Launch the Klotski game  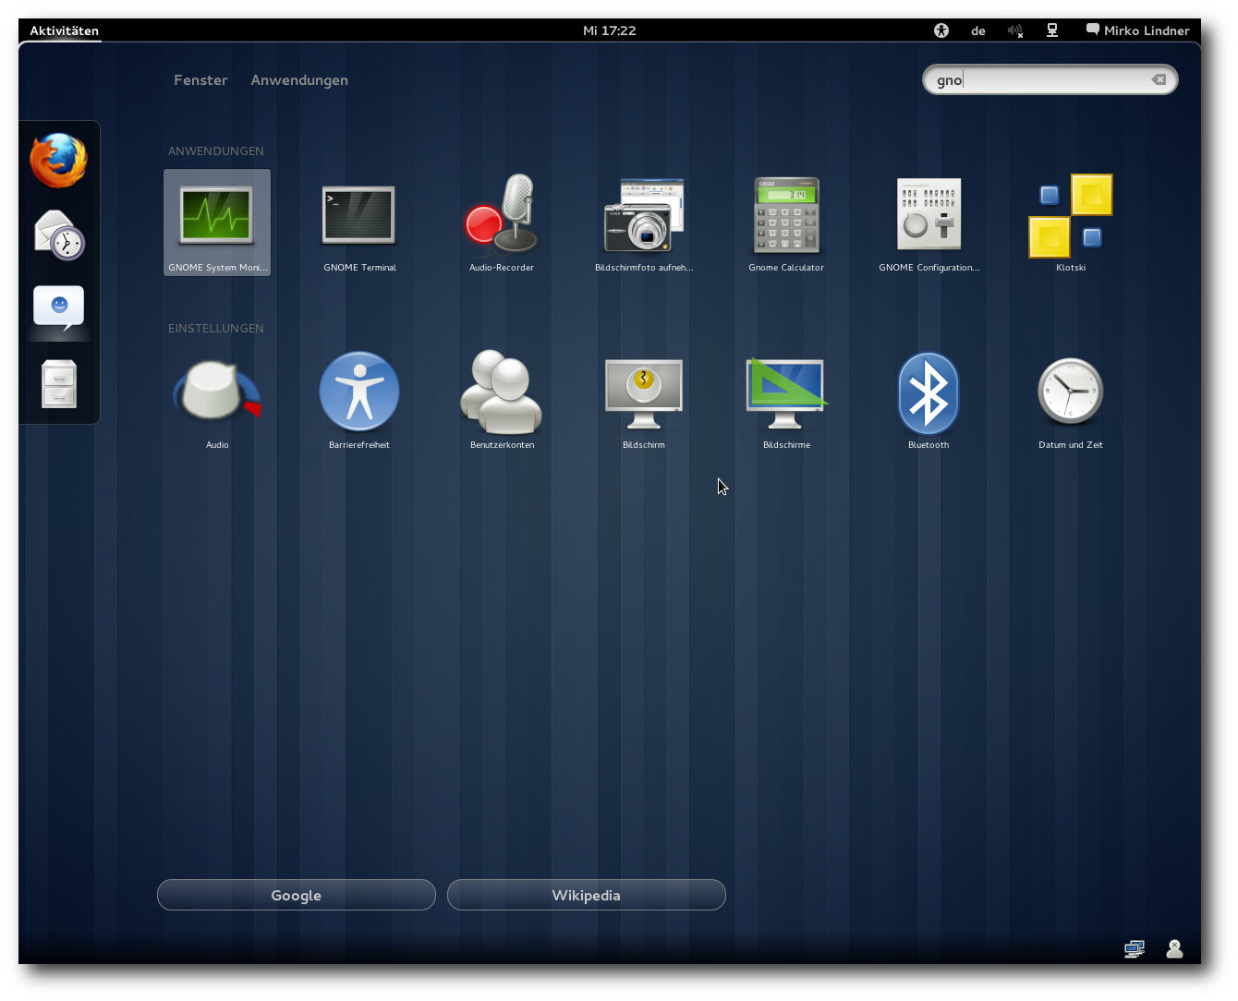pyautogui.click(x=1071, y=223)
